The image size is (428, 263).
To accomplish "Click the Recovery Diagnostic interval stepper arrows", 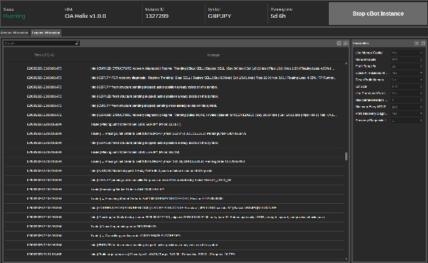I will point(421,120).
